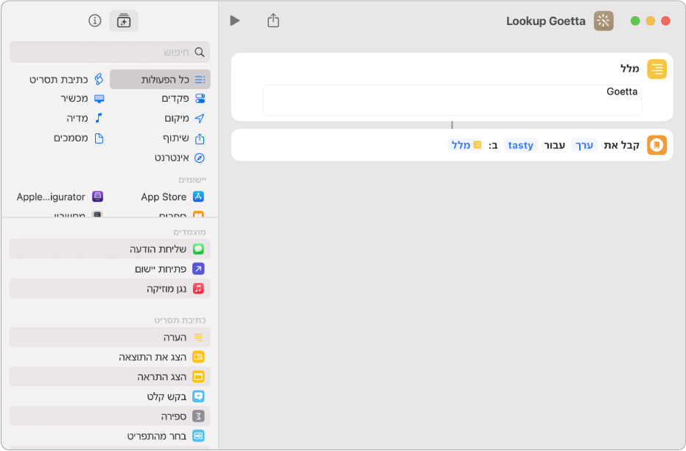Click the green window button
Image resolution: width=686 pixels, height=451 pixels.
click(x=635, y=21)
